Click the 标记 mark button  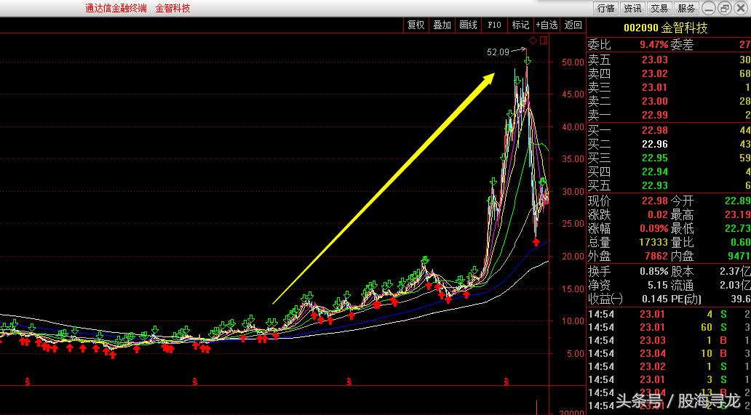click(520, 25)
